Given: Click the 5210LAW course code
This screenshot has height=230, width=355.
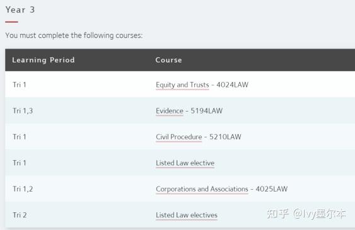Looking at the screenshot, I should tap(225, 137).
